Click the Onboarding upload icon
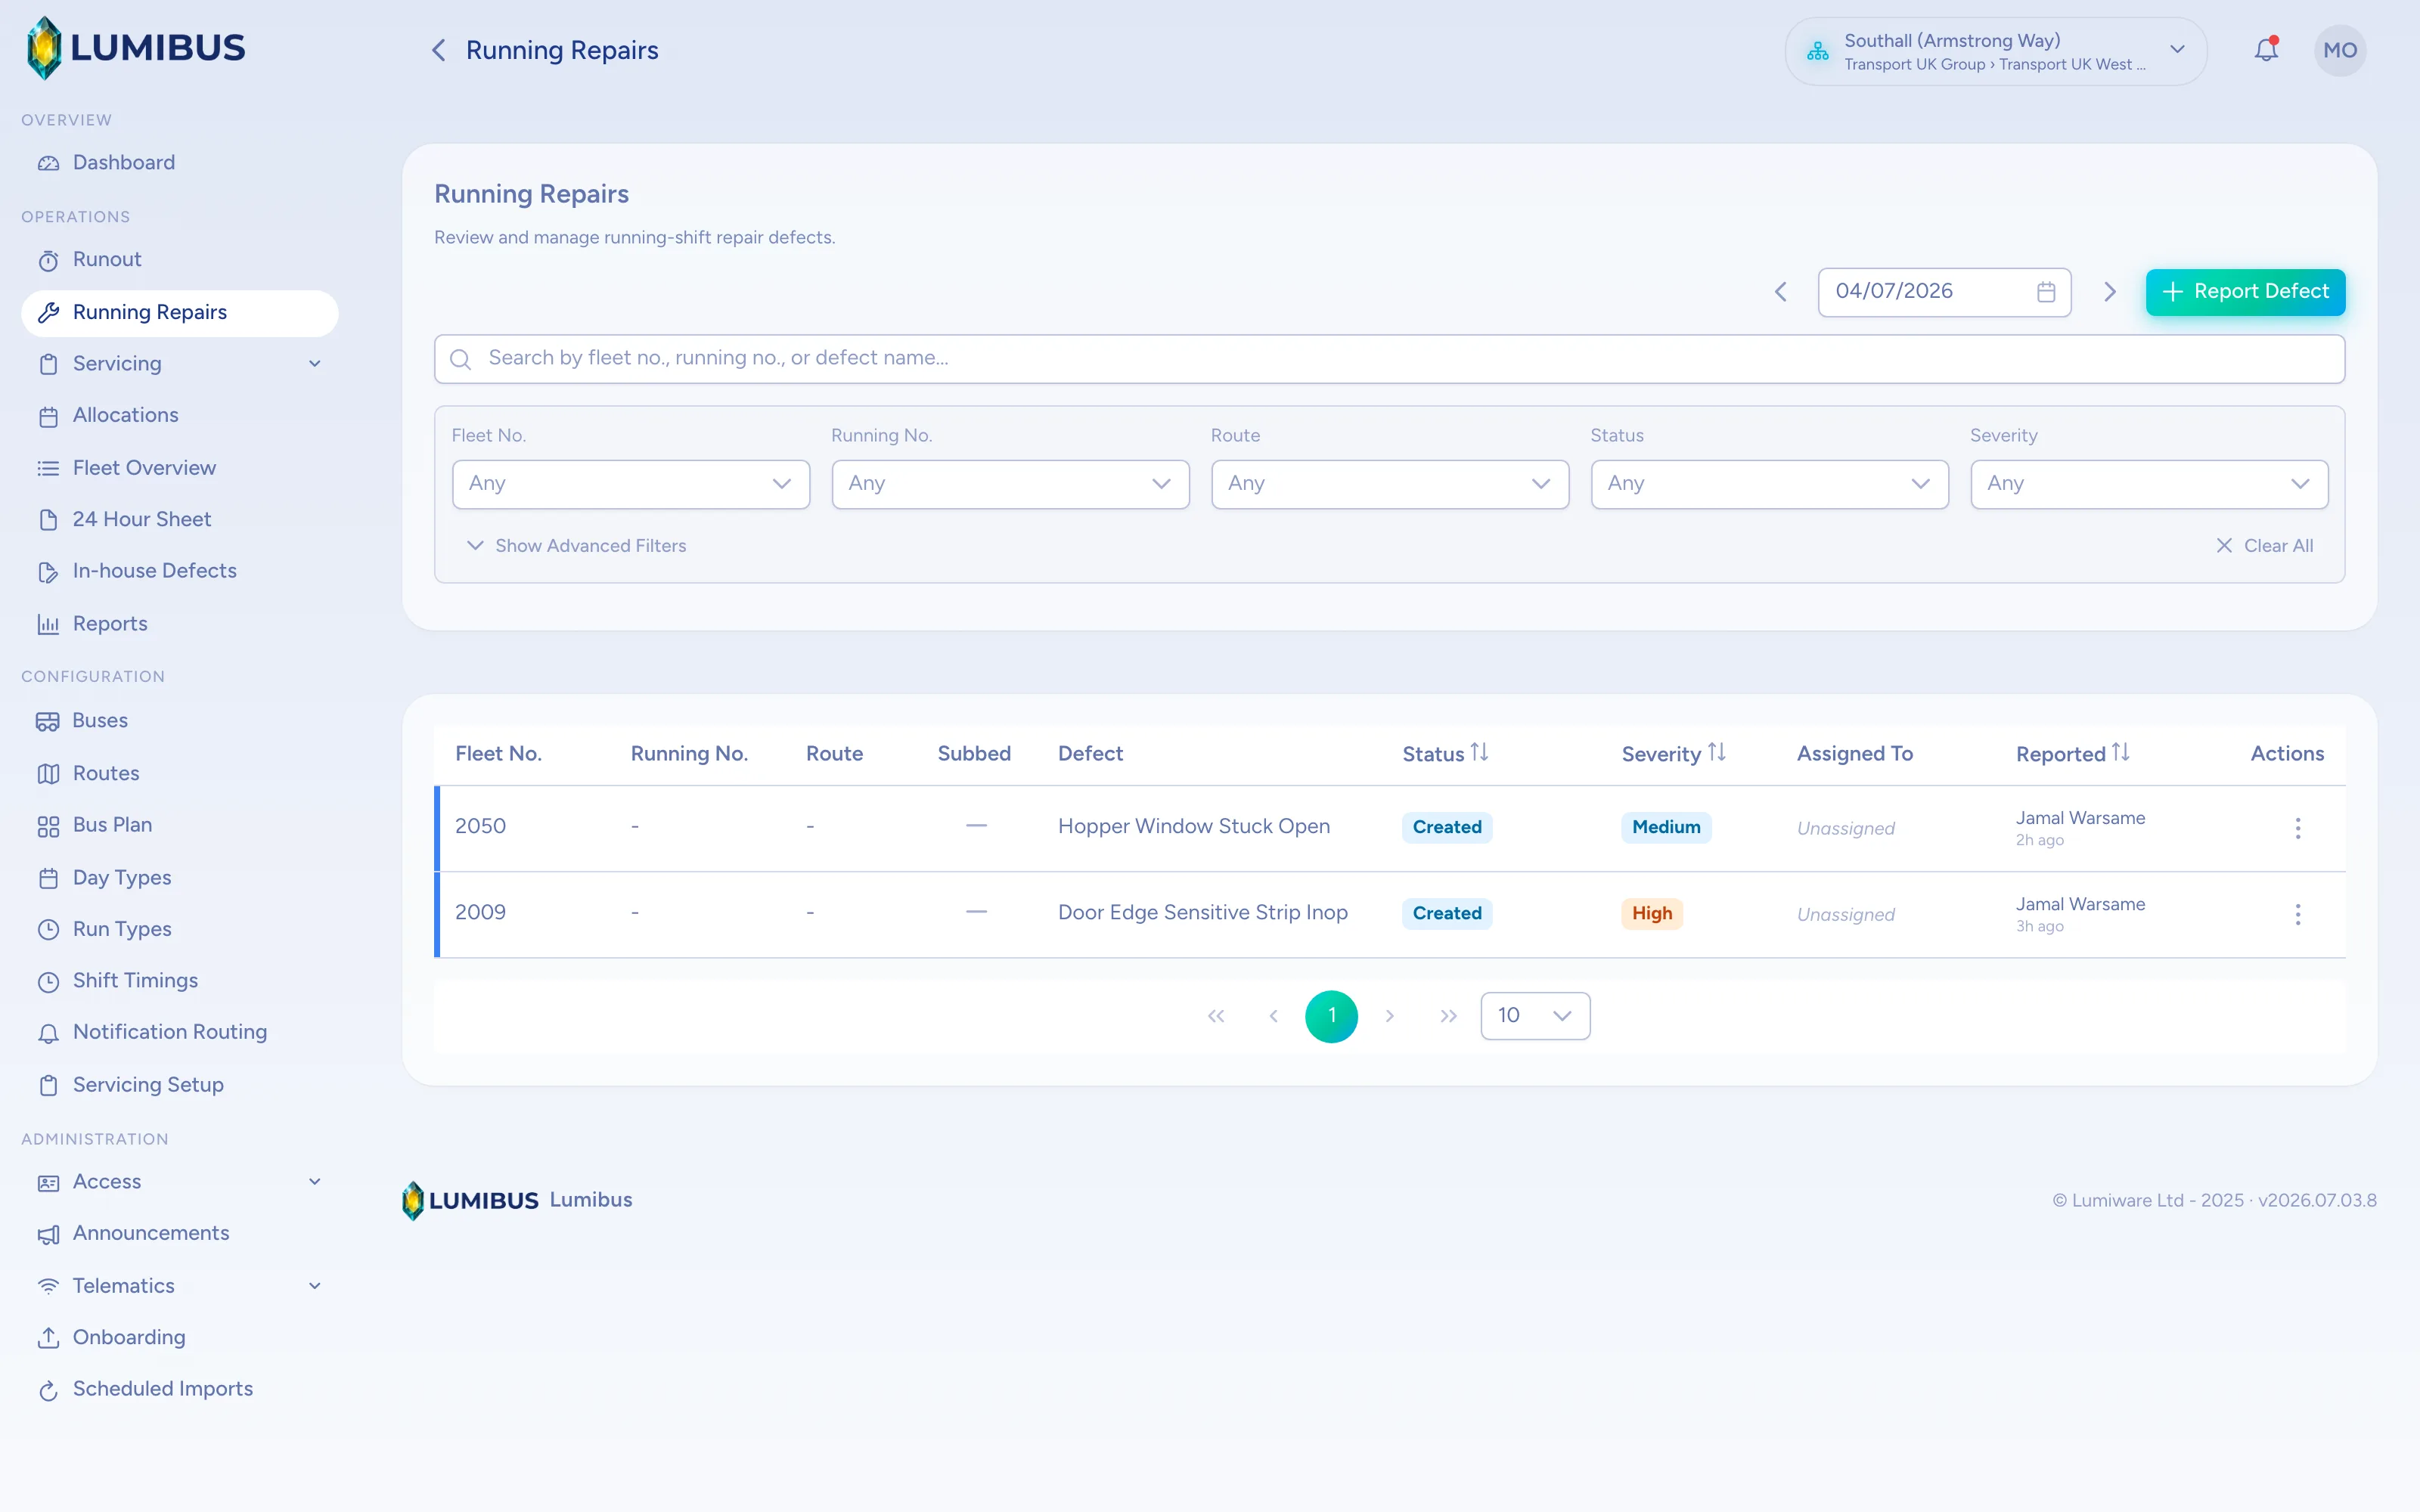 48,1338
